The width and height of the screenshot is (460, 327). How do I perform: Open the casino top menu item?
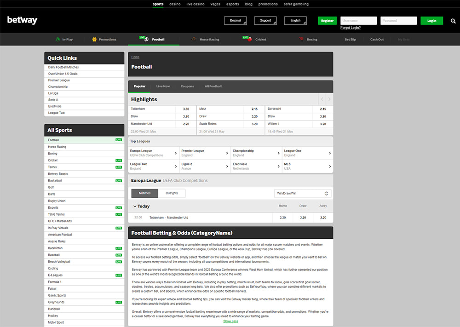click(x=175, y=4)
